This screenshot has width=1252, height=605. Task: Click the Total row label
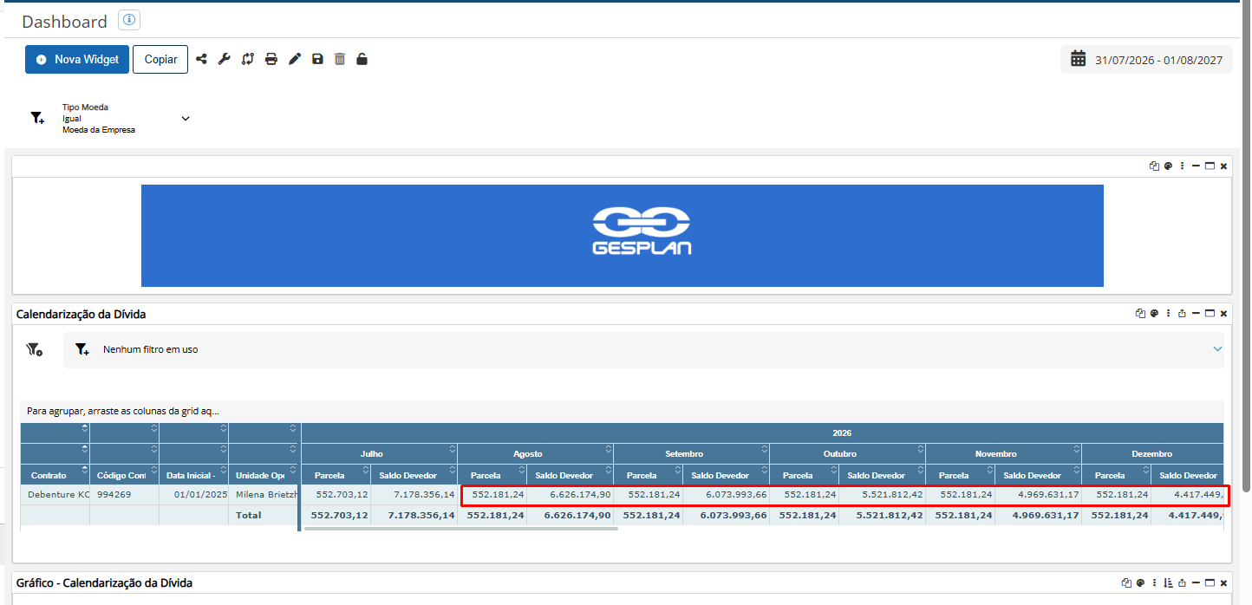[249, 515]
